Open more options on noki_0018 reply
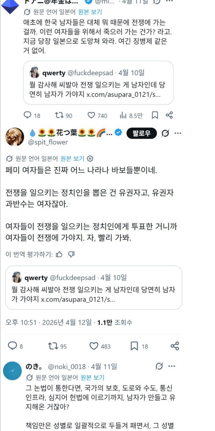The image size is (215, 431). tap(172, 366)
